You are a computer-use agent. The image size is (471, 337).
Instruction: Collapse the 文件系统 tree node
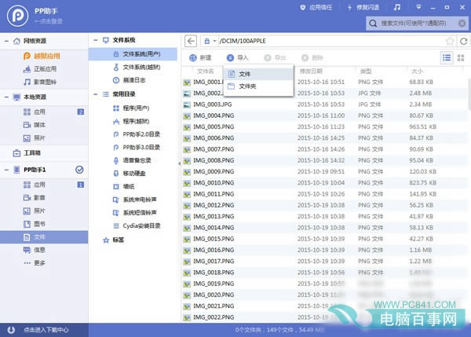96,40
